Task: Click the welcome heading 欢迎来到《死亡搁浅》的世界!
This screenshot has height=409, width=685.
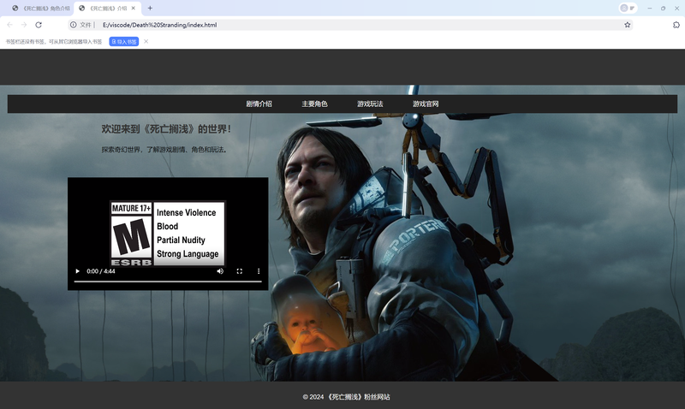Action: tap(166, 128)
